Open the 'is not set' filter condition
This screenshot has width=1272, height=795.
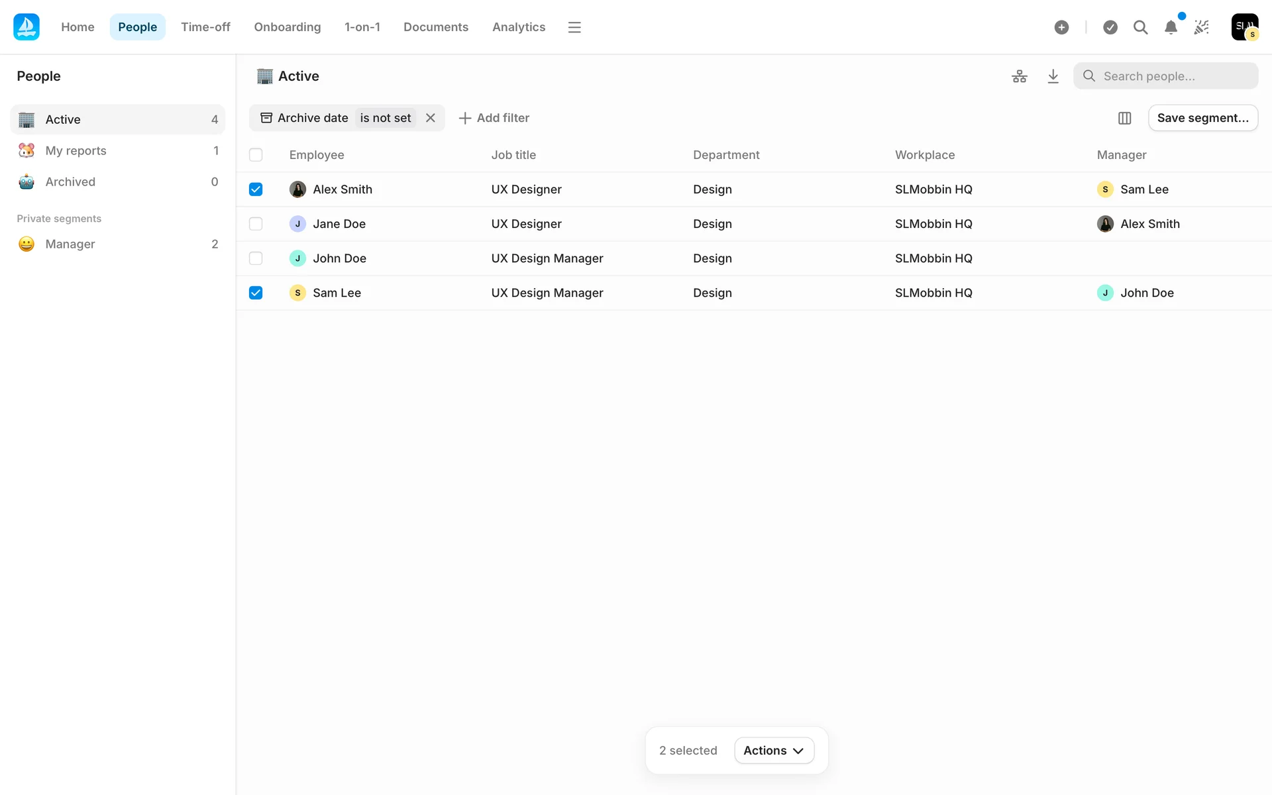pos(385,118)
